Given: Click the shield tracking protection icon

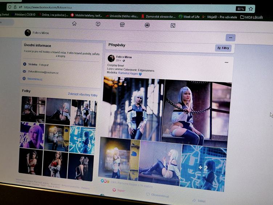Looking at the screenshot, I should point(10,7).
